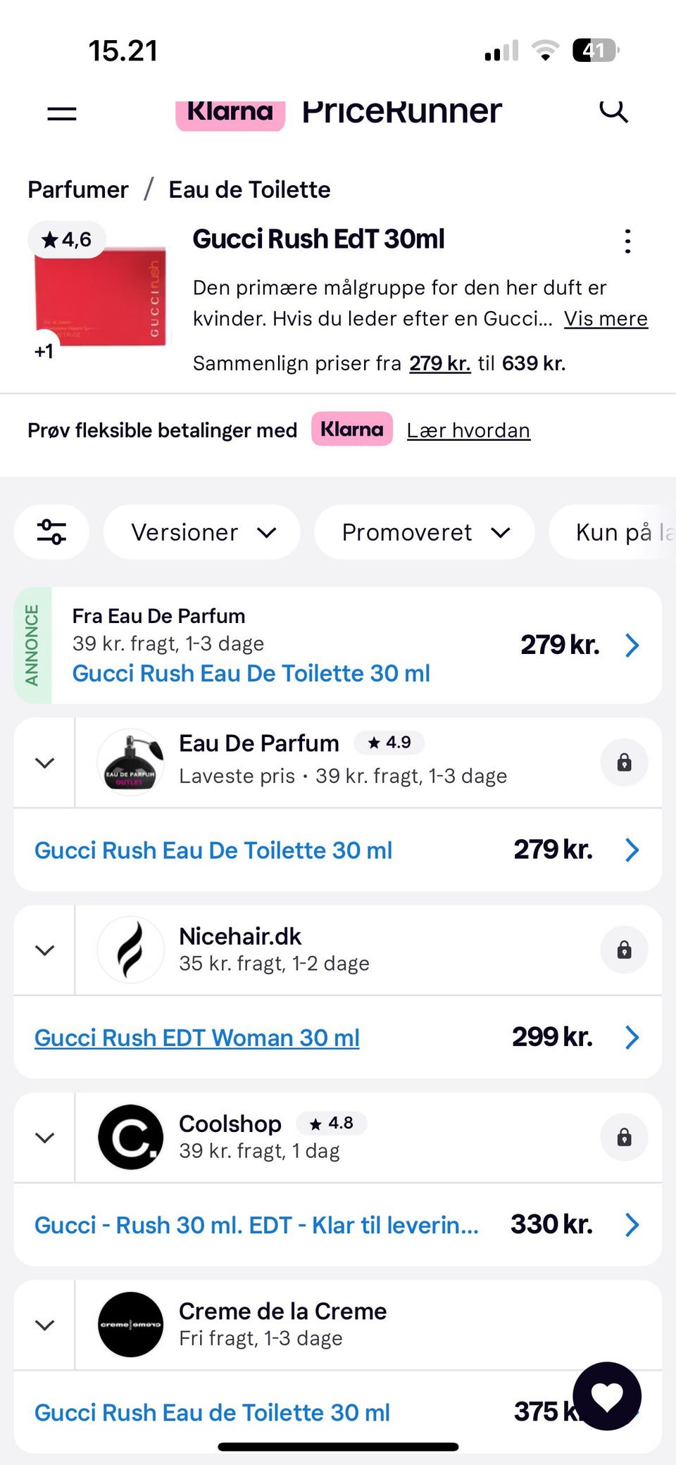Open the Versioner dropdown
This screenshot has width=676, height=1465.
(202, 532)
